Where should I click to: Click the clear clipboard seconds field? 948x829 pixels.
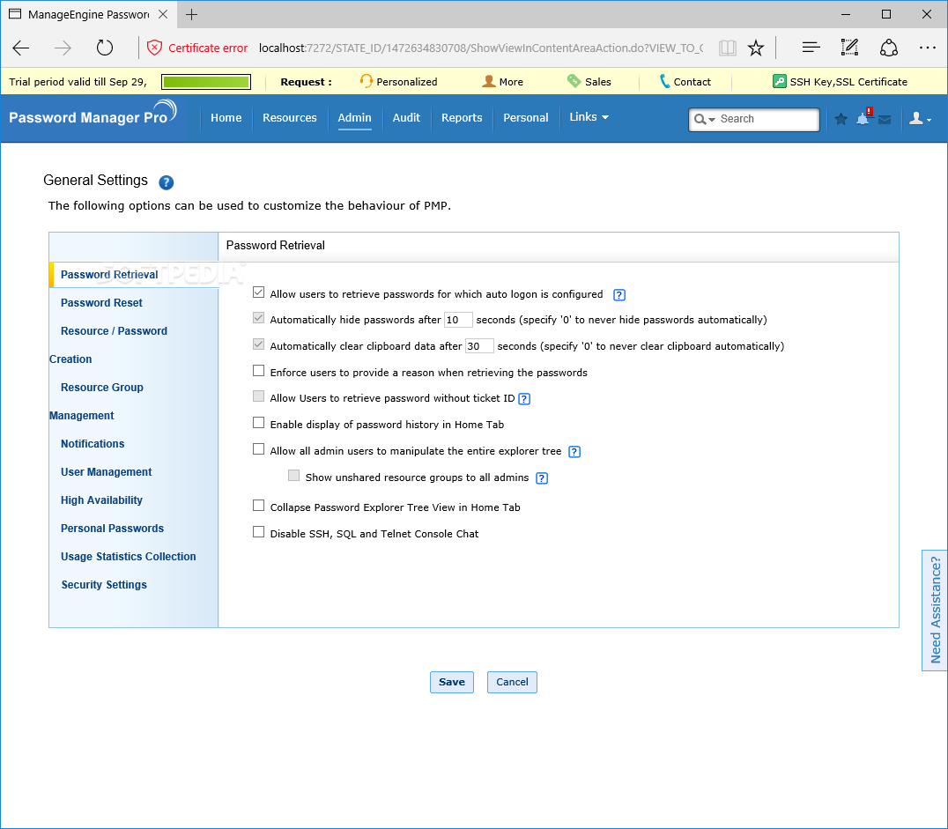coord(478,346)
